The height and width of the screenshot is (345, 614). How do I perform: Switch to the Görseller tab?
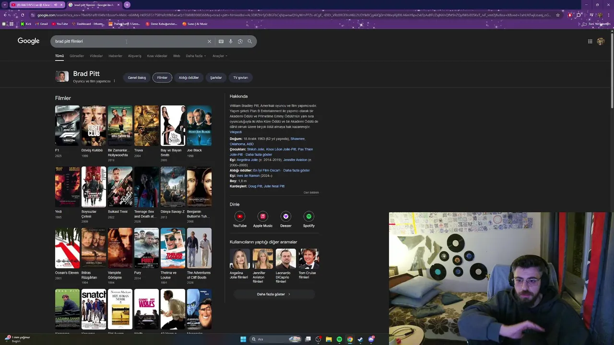pyautogui.click(x=77, y=56)
